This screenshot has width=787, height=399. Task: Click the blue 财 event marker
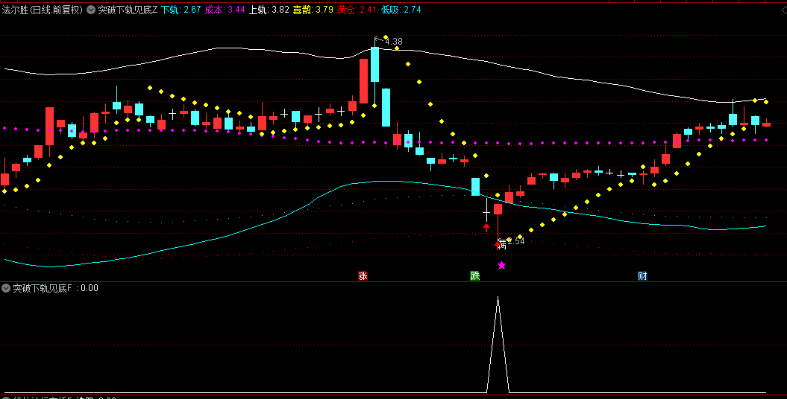click(642, 275)
